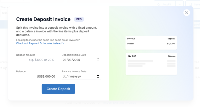The height and width of the screenshot is (107, 200).
Task: Click the Save button in background toolbar
Action: (193, 4)
